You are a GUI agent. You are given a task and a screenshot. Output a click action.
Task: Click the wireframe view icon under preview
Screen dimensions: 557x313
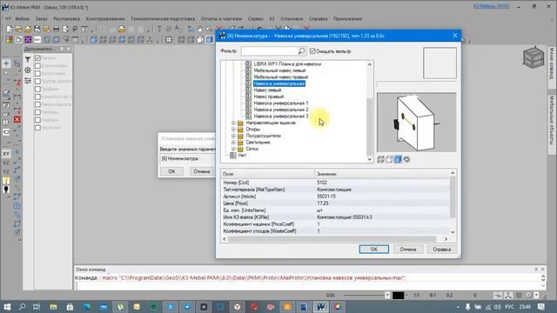(381, 159)
